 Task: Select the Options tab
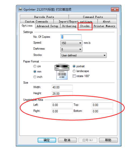coord(27,26)
